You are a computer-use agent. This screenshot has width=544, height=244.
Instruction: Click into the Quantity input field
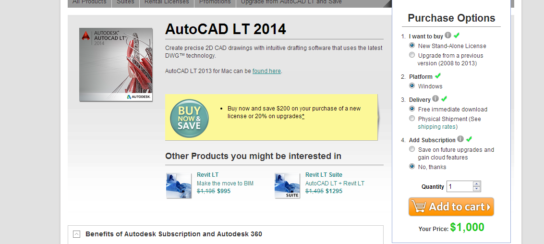click(x=459, y=186)
